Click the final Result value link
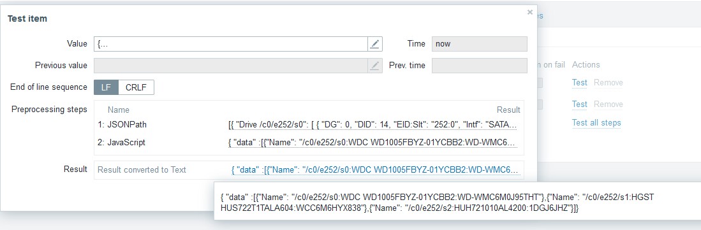701x230 pixels. (x=376, y=169)
